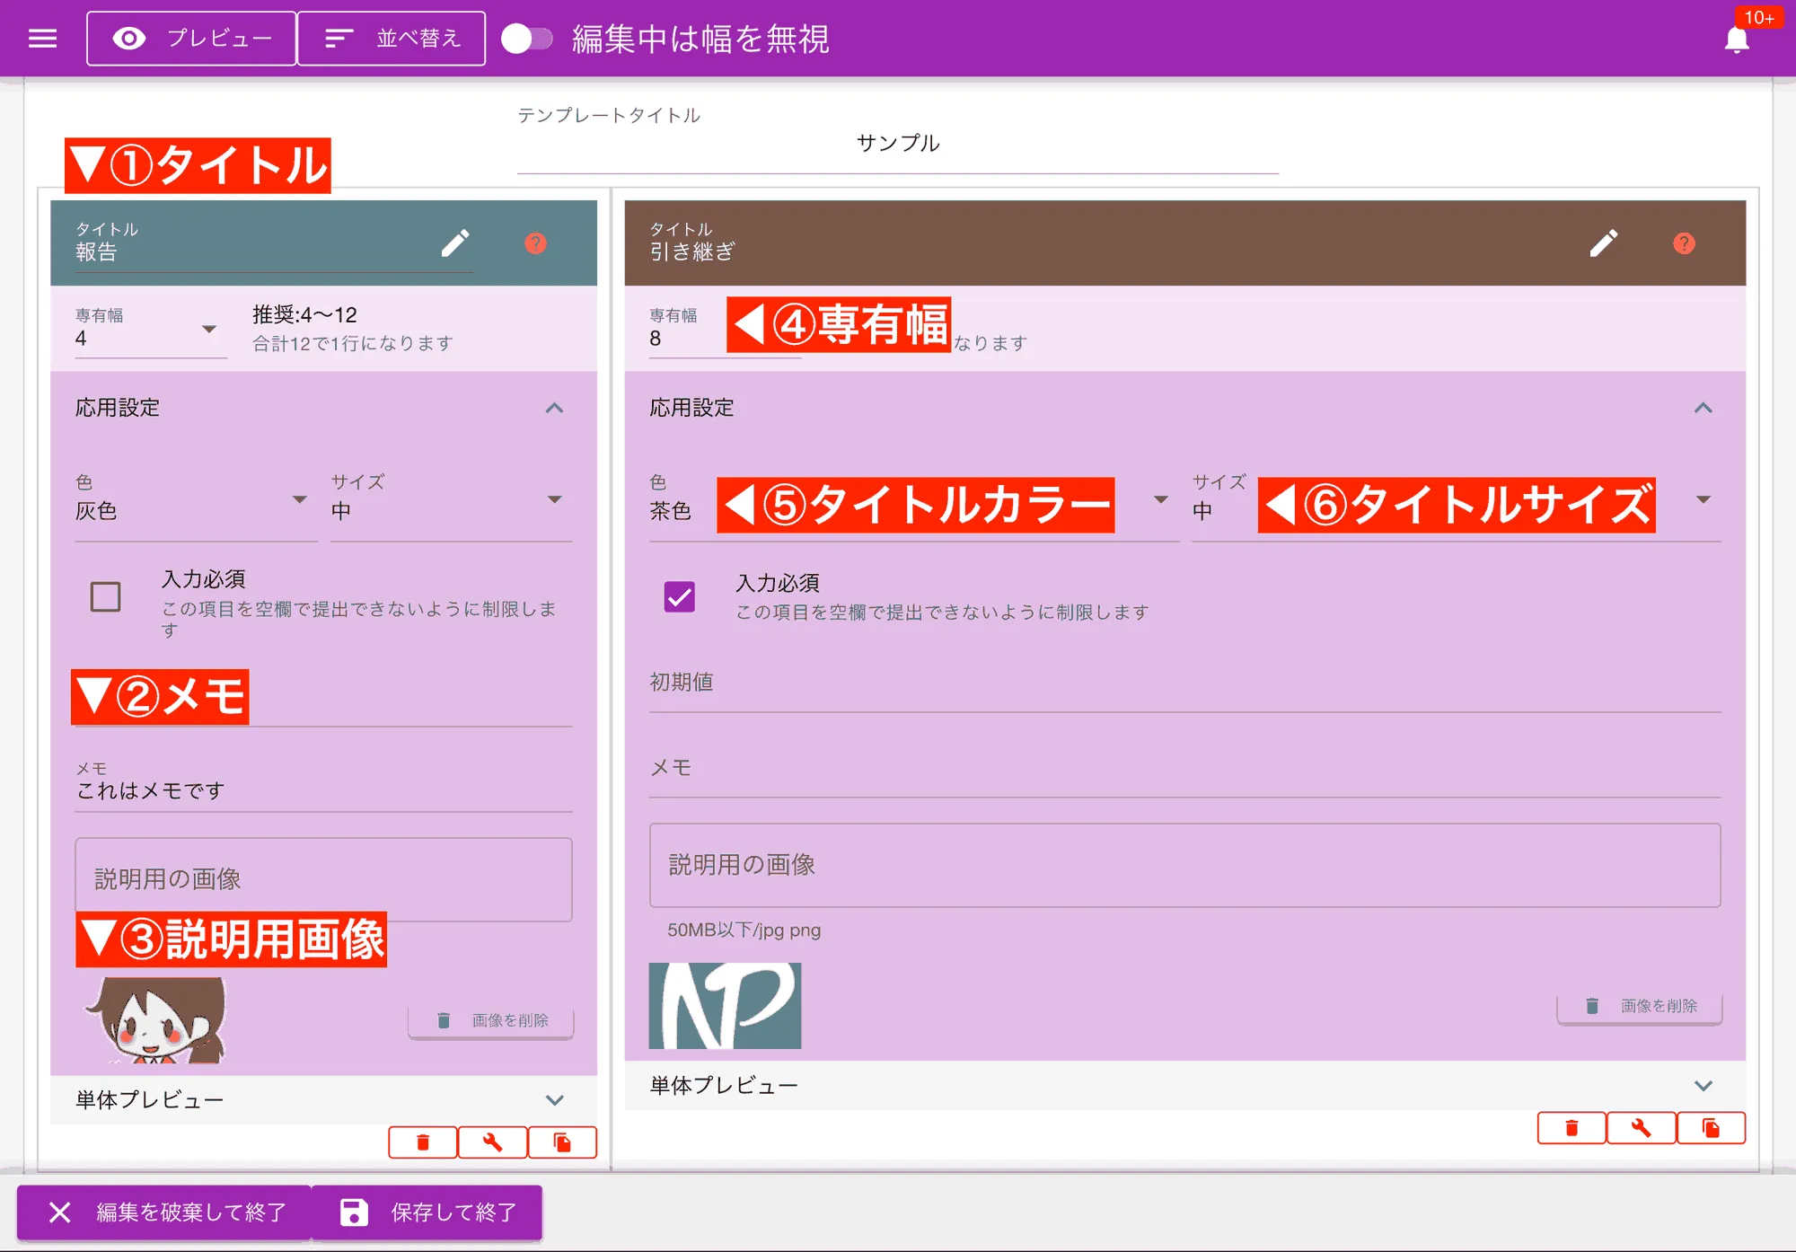This screenshot has height=1252, width=1796.
Task: Open the 色 dropdown showing 茶色
Action: [x=1161, y=500]
